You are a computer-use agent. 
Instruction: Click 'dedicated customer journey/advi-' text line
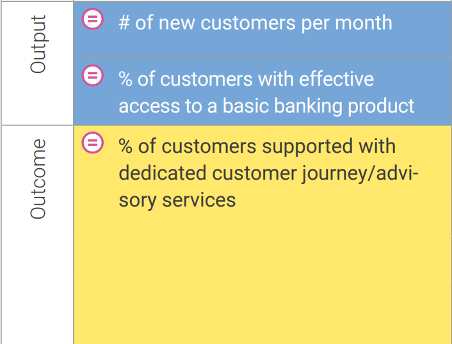(269, 173)
